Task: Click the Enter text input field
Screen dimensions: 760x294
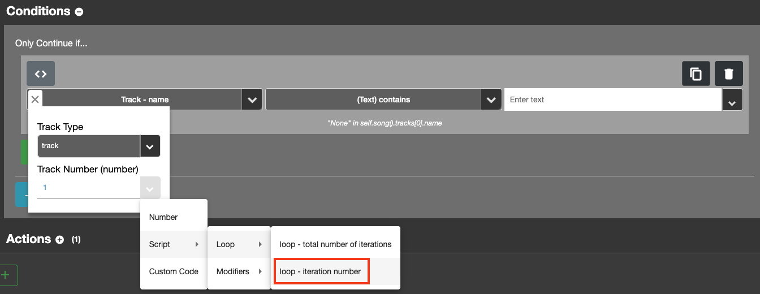Action: pyautogui.click(x=612, y=100)
